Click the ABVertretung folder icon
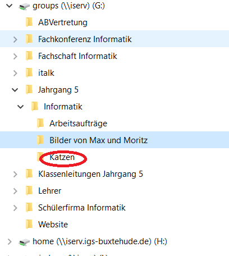The image size is (229, 256). [29, 22]
